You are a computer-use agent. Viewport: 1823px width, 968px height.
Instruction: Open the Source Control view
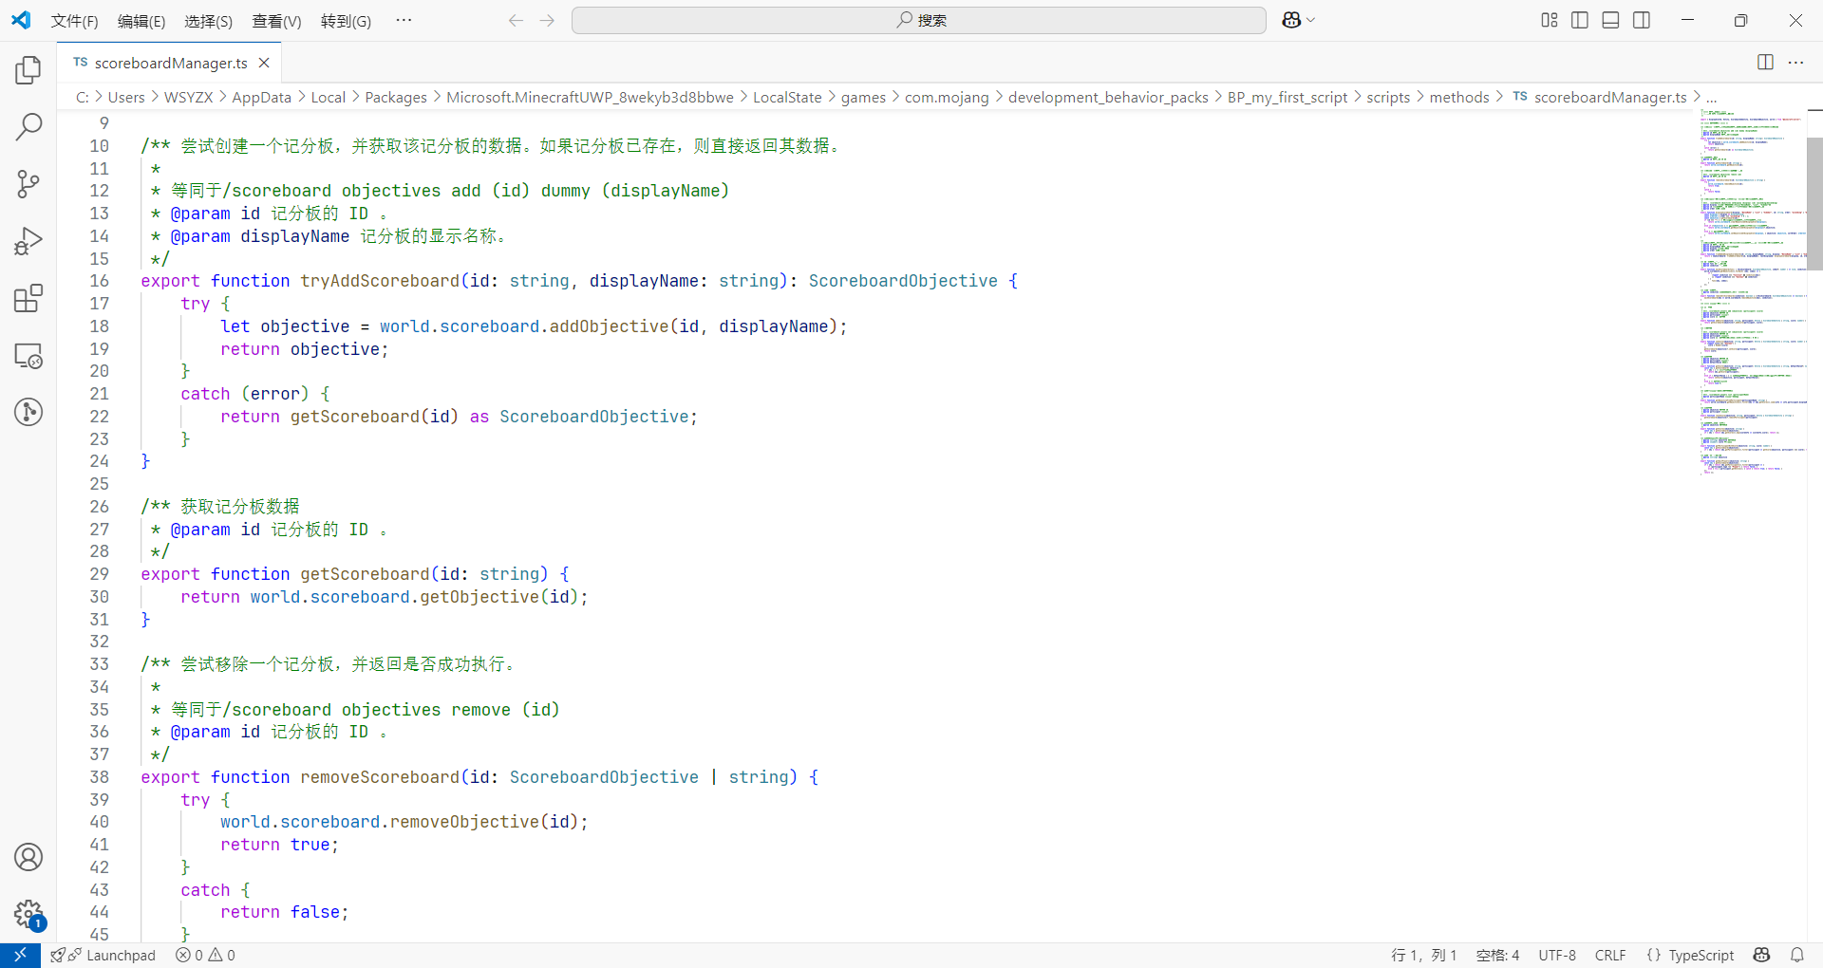point(28,184)
